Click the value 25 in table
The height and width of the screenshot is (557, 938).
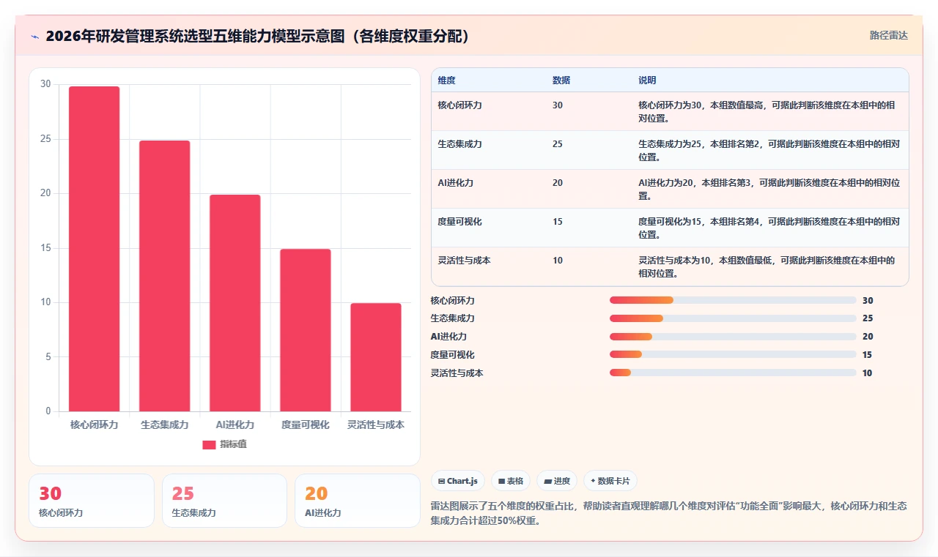(558, 144)
